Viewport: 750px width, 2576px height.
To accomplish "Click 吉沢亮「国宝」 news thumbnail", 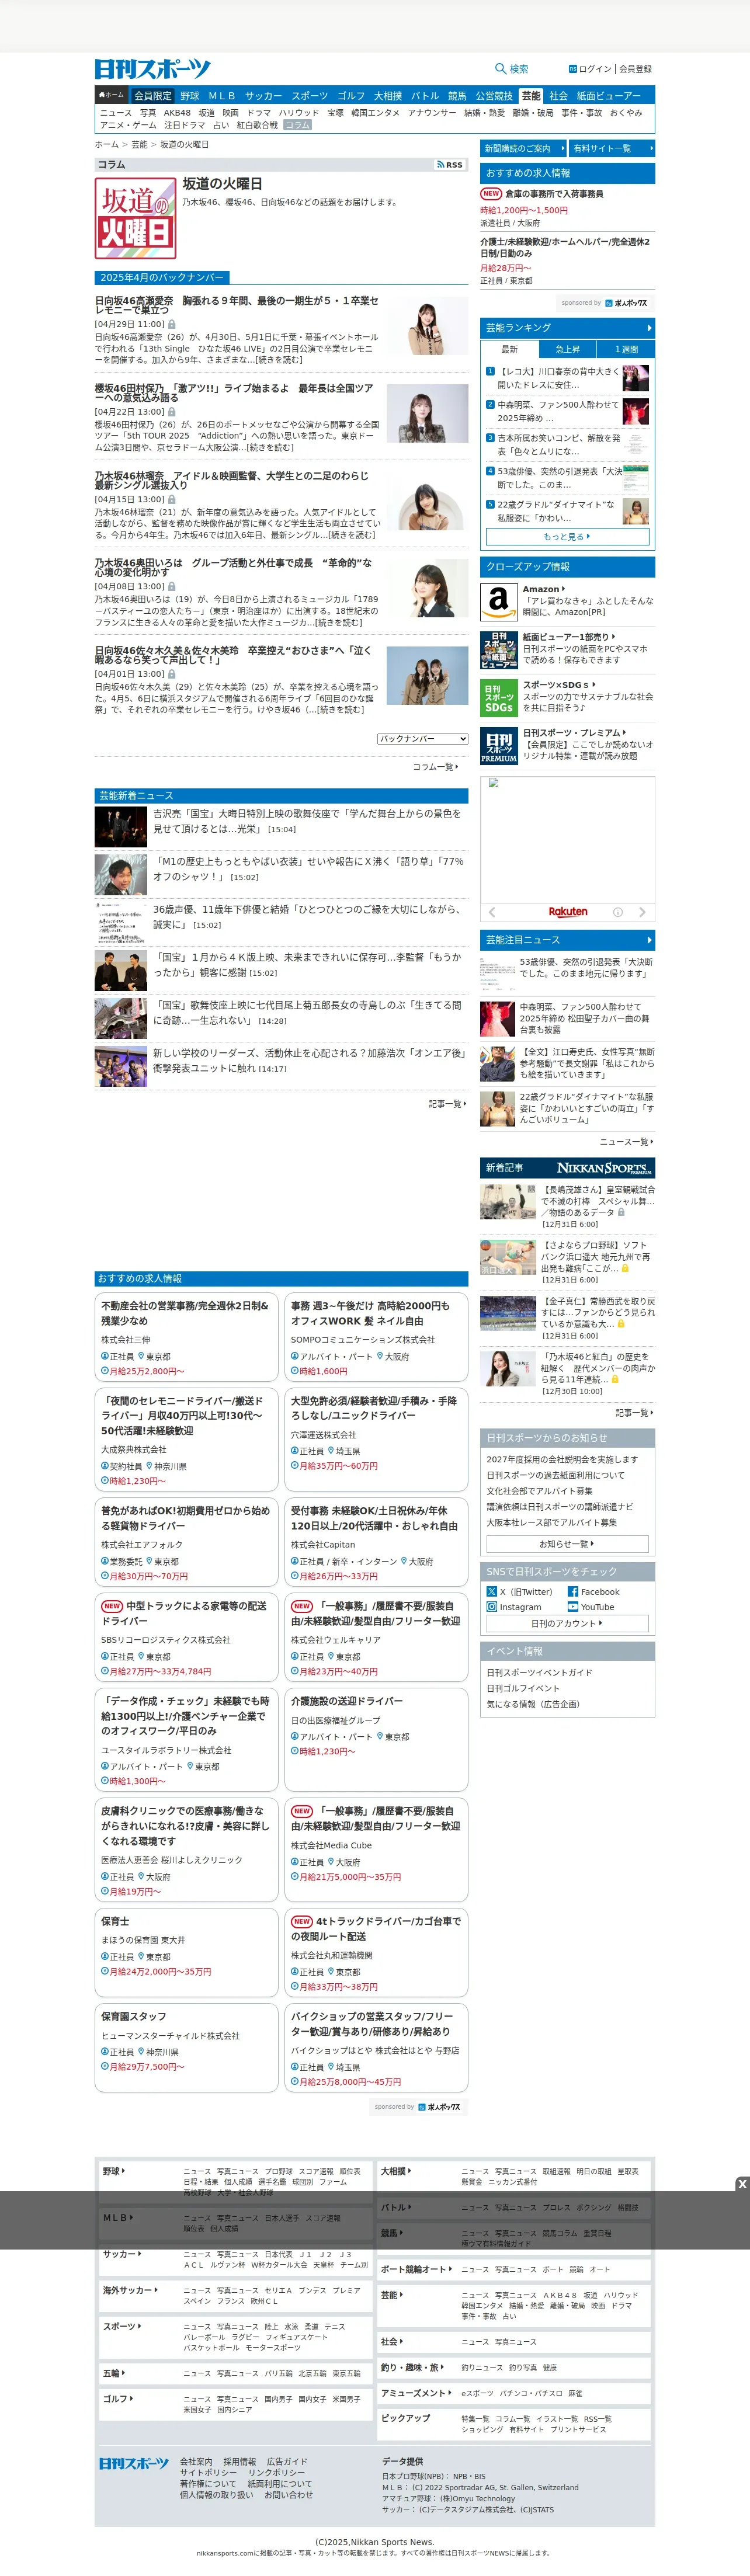I will (121, 827).
